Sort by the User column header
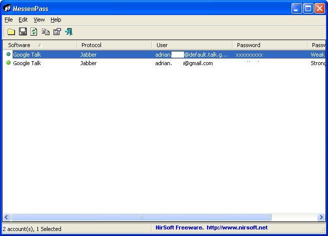This screenshot has height=236, width=328. click(192, 45)
